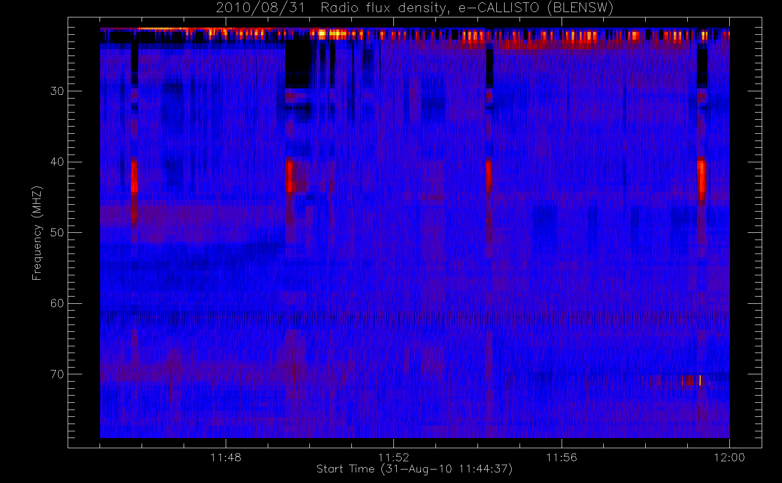Click the 11:48 time tick label
The image size is (782, 483).
226,457
